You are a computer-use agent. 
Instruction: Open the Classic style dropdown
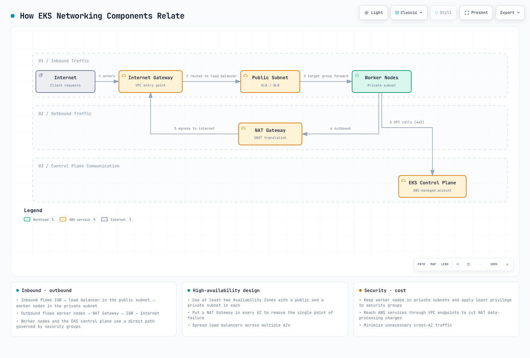[409, 13]
